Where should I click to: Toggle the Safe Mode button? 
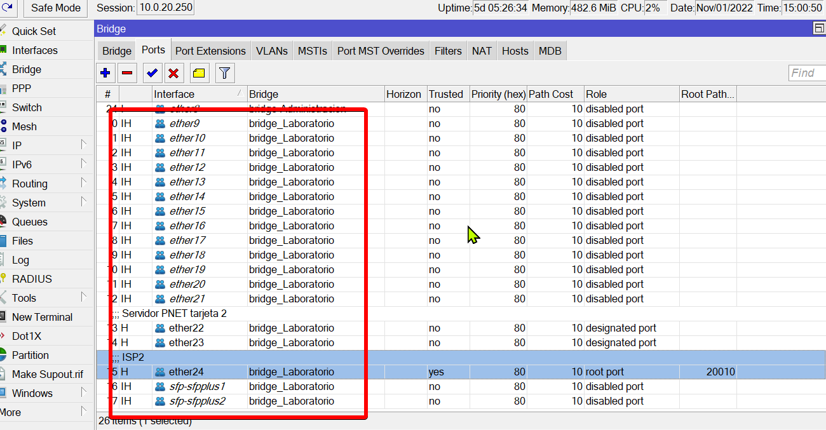(55, 8)
